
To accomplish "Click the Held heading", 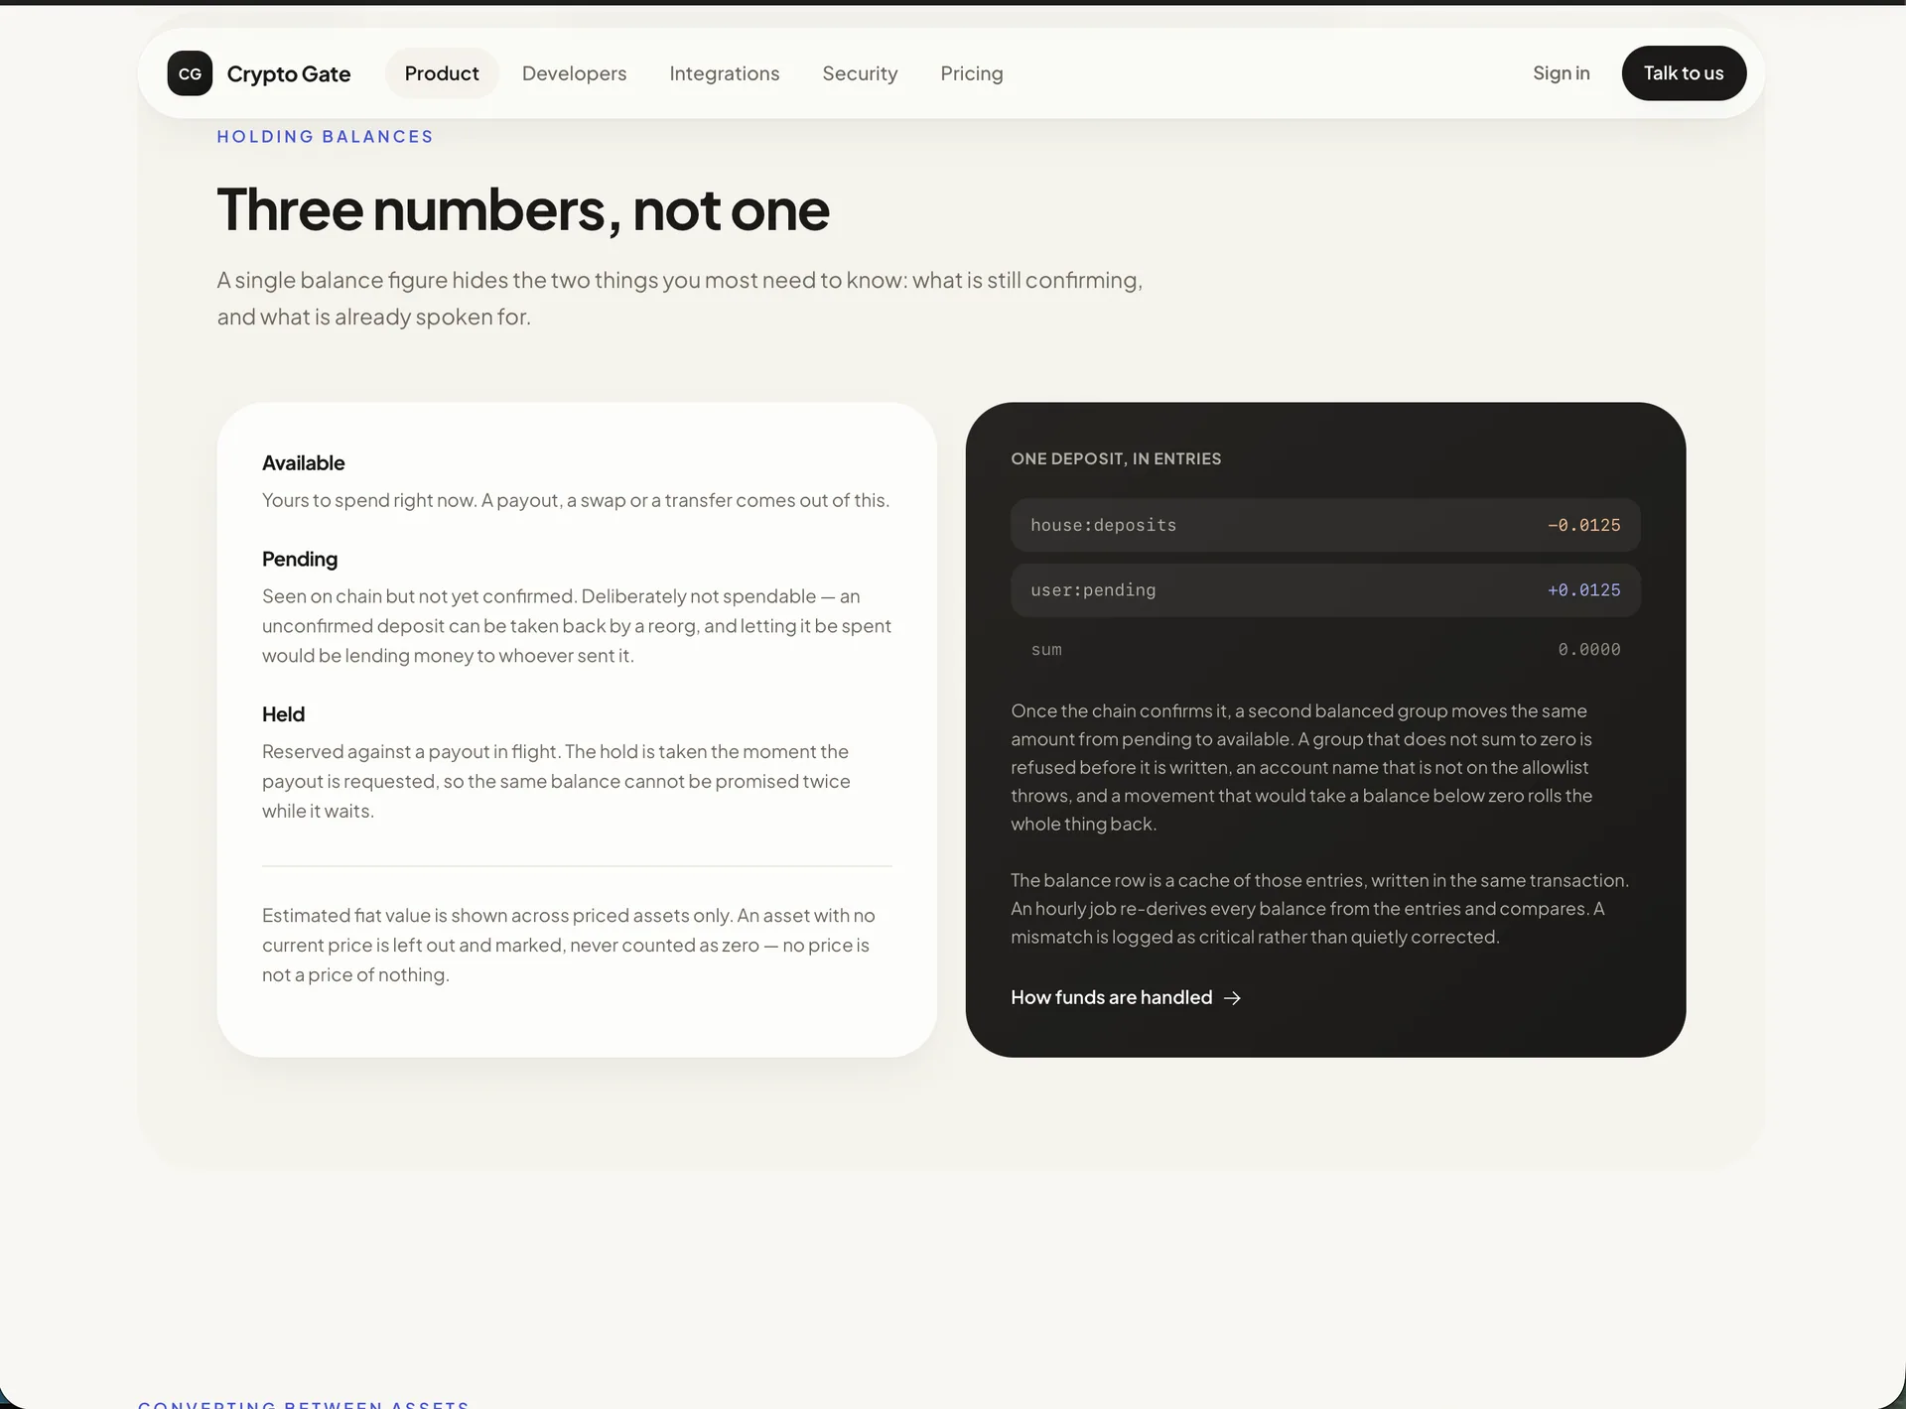I will [x=283, y=714].
